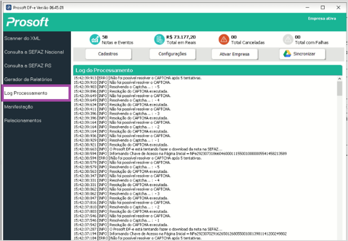Select the 15:42:37:287 download da nota line
The image size is (348, 241).
point(148,229)
